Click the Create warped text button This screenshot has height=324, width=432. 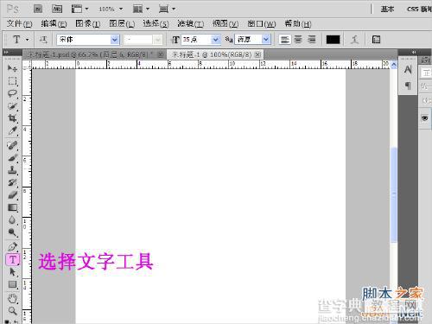[354, 40]
